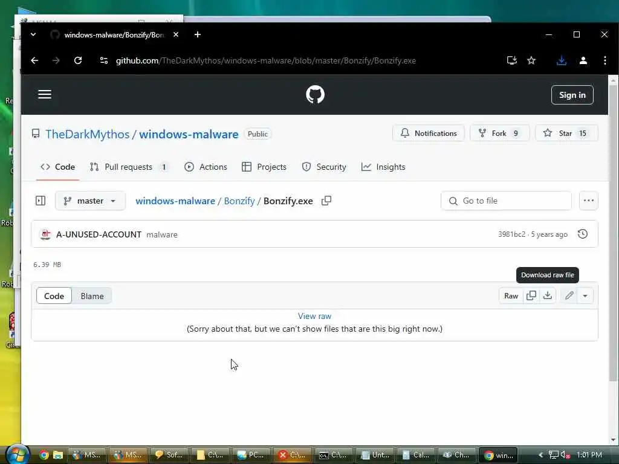Open the GitHub hamburger navigation menu
The image size is (619, 464).
[45, 94]
